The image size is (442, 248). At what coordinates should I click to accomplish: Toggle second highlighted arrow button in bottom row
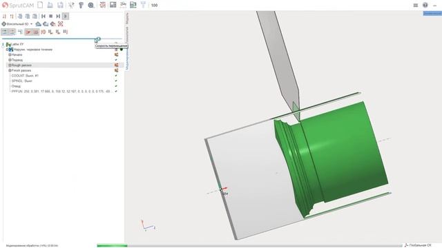[x=12, y=32]
